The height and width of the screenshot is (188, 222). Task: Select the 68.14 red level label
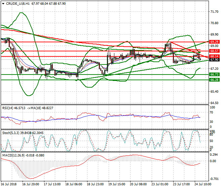(x=214, y=56)
